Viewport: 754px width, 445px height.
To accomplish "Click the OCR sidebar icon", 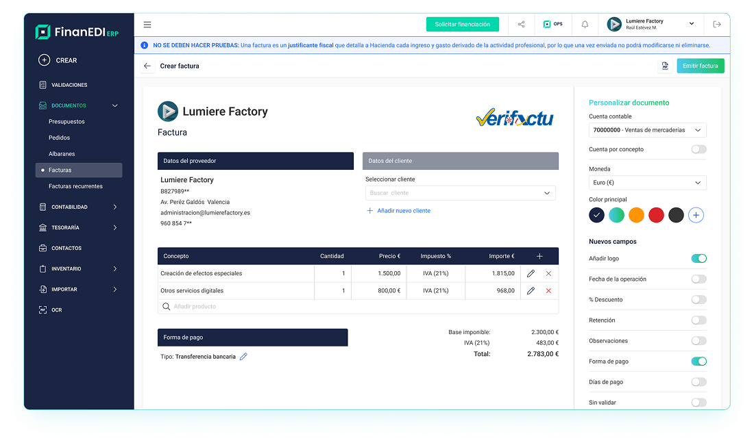I will click(42, 310).
